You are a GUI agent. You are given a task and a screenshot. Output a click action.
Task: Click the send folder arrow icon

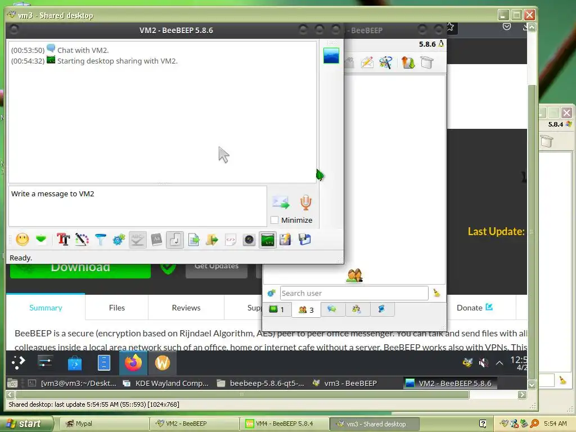pos(212,240)
